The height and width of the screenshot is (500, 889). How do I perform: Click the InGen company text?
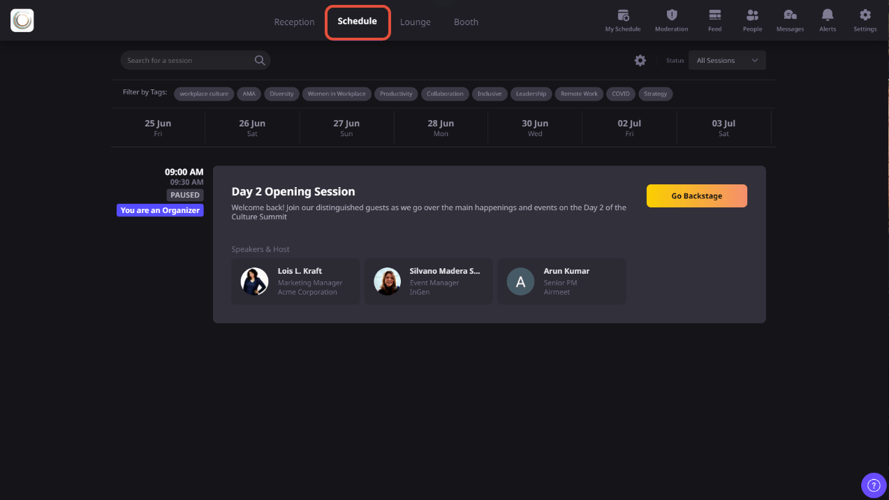click(420, 293)
